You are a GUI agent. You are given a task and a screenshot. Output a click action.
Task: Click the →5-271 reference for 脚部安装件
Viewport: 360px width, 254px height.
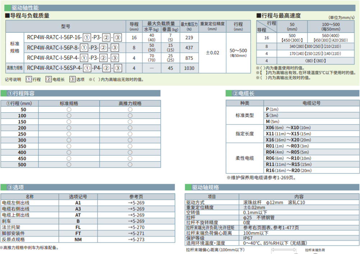coord(136,233)
